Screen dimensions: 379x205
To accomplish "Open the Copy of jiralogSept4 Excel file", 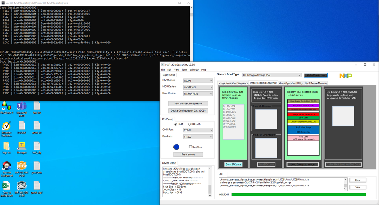I will [x=6, y=189].
